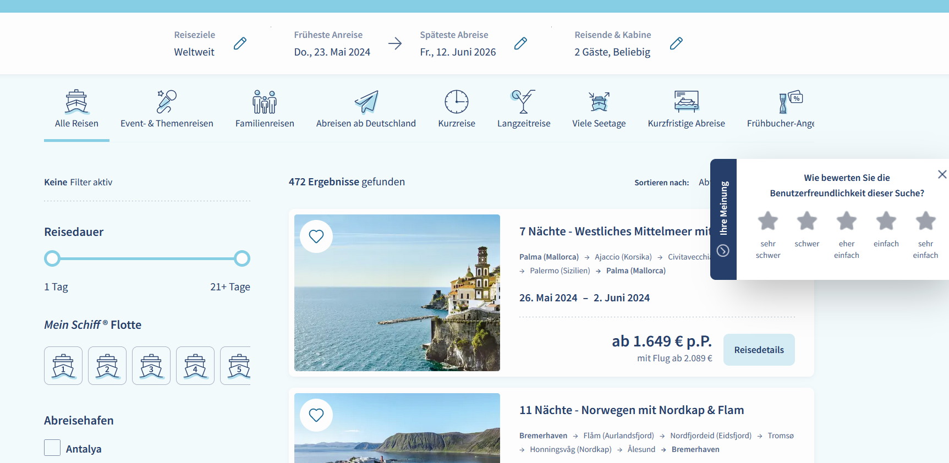Edit the Späteste Abreise date via pencil icon

tap(520, 43)
